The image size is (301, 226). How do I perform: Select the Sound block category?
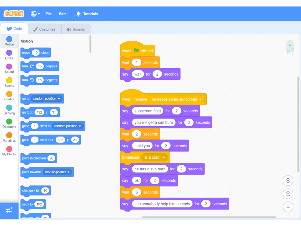pyautogui.click(x=9, y=68)
